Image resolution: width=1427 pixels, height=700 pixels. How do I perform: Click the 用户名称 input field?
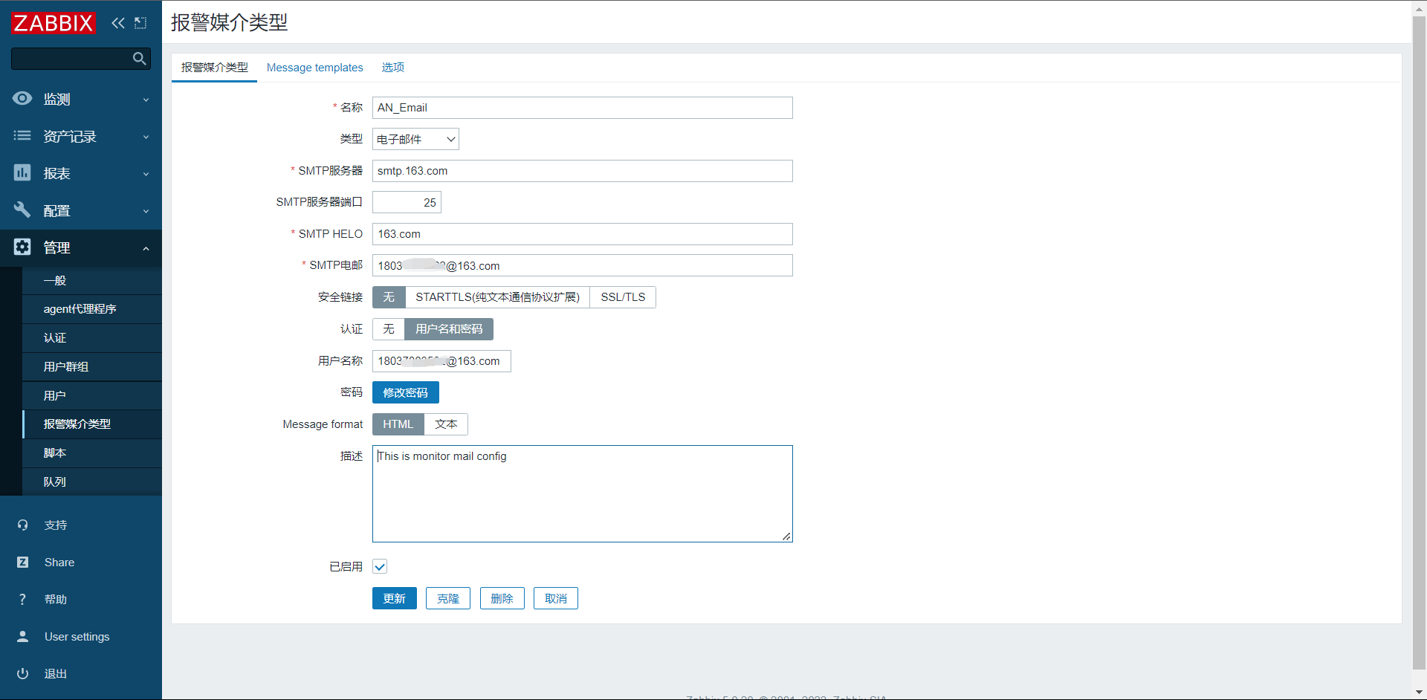point(441,361)
